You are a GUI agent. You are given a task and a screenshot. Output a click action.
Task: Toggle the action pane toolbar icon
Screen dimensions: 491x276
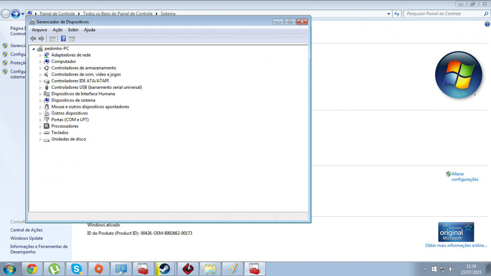pos(72,39)
